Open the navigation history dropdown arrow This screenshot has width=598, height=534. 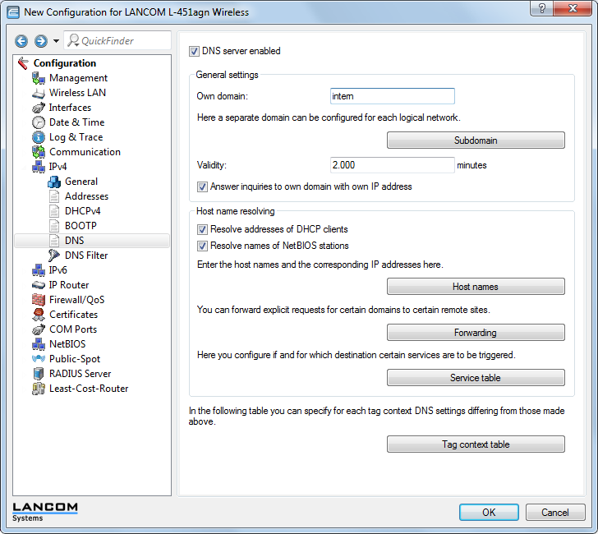(56, 41)
